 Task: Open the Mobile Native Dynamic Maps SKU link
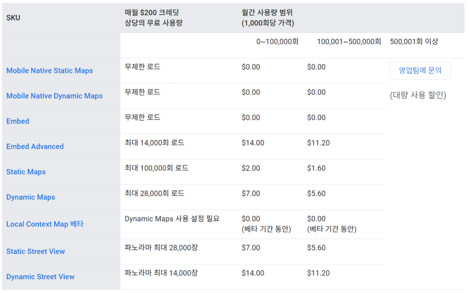pos(54,96)
